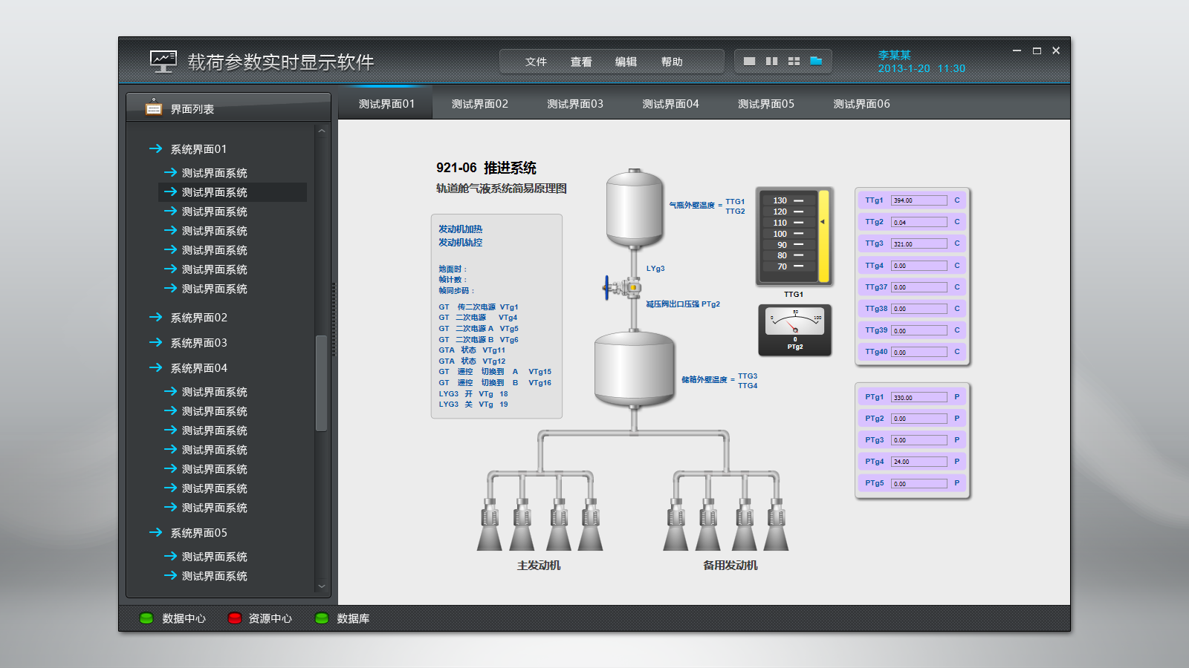Screen dimensions: 1189x668
Task: Click the PTg5 value field
Action: pos(919,483)
